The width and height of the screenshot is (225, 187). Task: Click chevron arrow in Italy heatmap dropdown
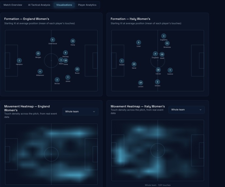click(201, 110)
